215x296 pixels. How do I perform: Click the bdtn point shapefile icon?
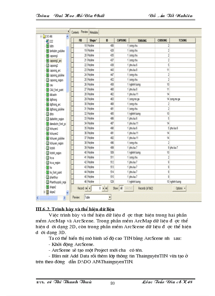pos(47,46)
